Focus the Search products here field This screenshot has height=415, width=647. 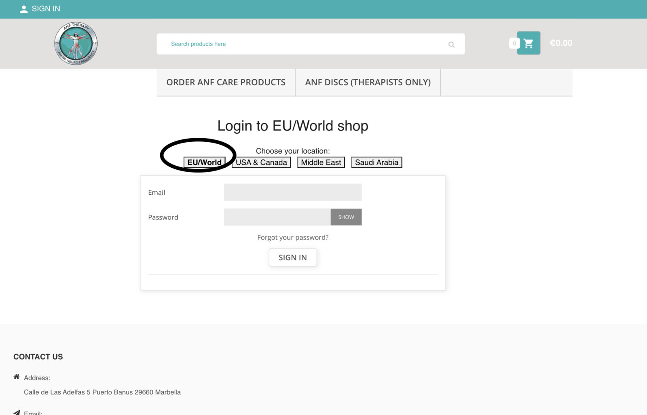coord(311,44)
